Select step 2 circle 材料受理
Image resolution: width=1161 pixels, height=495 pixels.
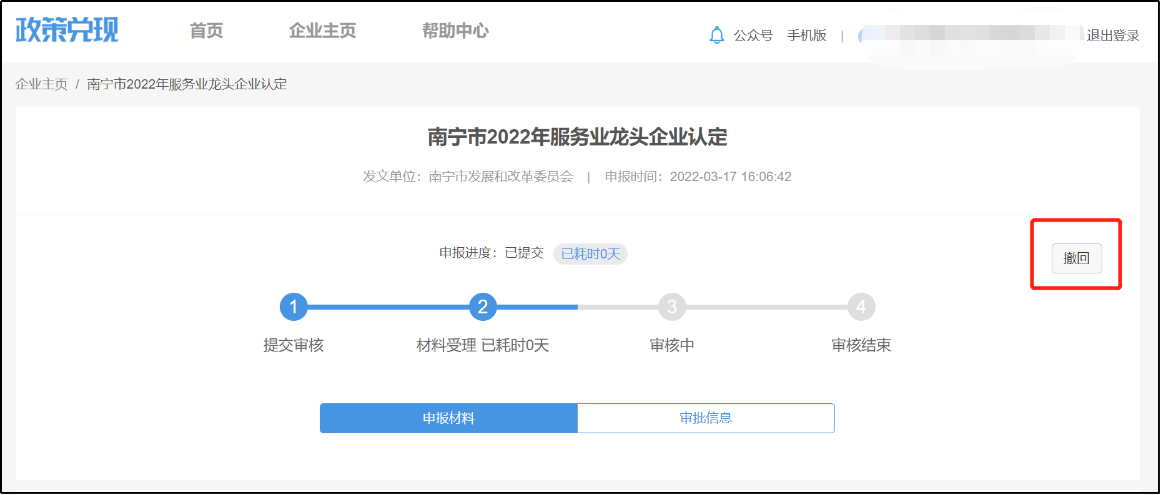coord(483,307)
